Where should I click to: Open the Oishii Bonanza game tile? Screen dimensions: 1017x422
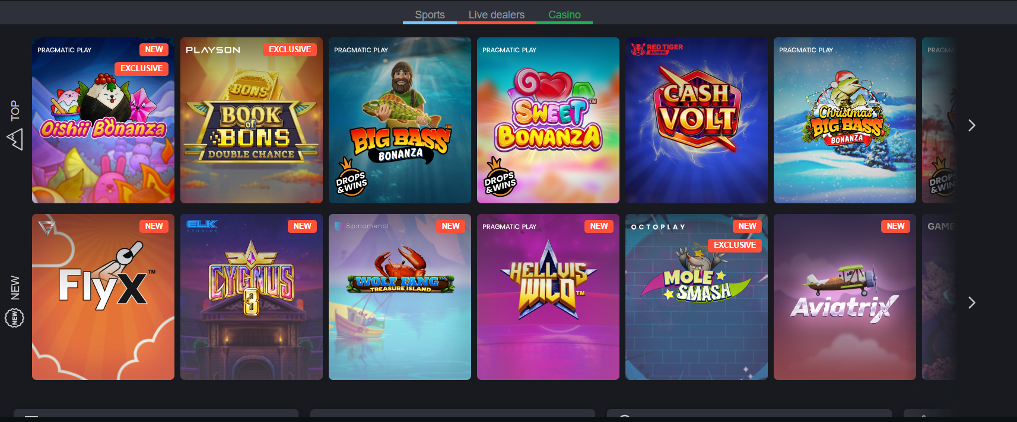point(103,120)
